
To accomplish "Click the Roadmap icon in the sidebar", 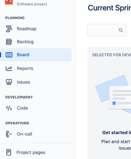I will point(9,29).
